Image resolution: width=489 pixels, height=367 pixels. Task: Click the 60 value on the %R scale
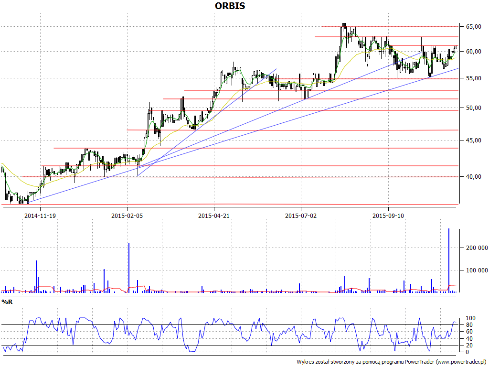[x=469, y=332]
